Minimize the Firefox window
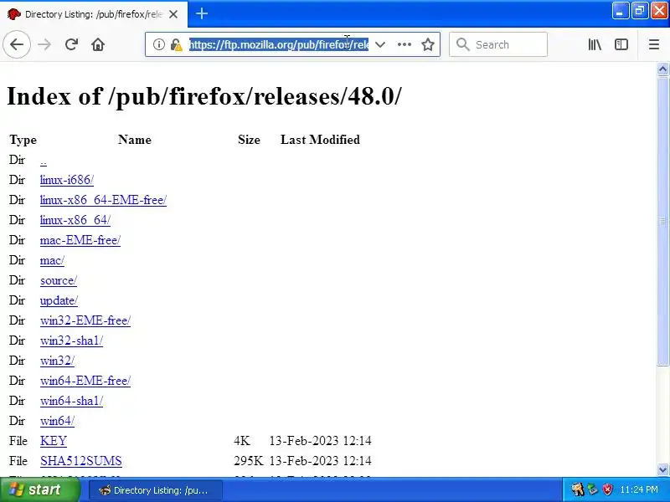 click(x=620, y=11)
